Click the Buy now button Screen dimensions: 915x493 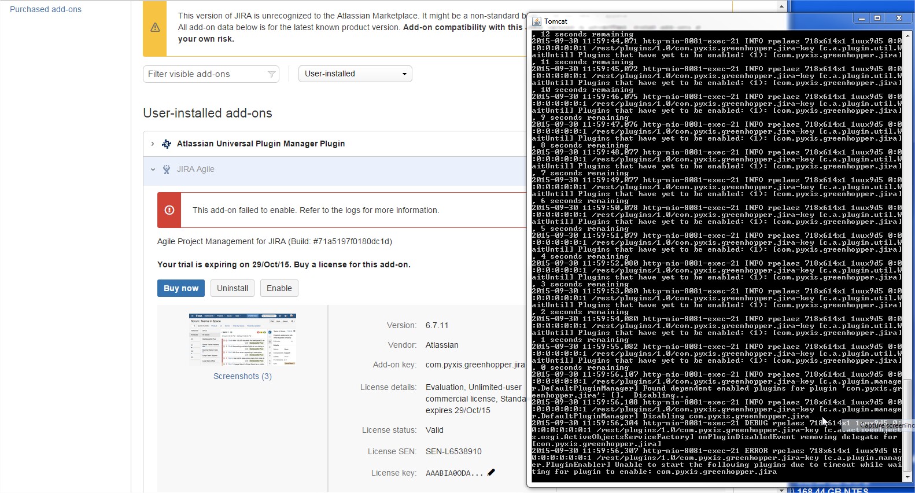[180, 288]
